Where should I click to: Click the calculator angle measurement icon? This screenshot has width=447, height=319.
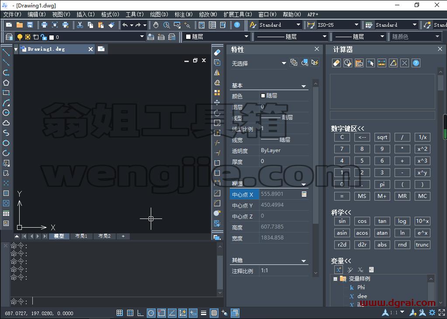click(x=393, y=63)
